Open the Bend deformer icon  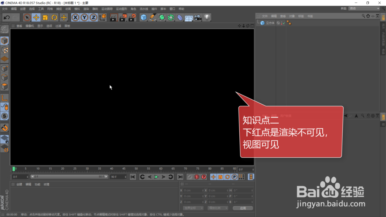180,17
